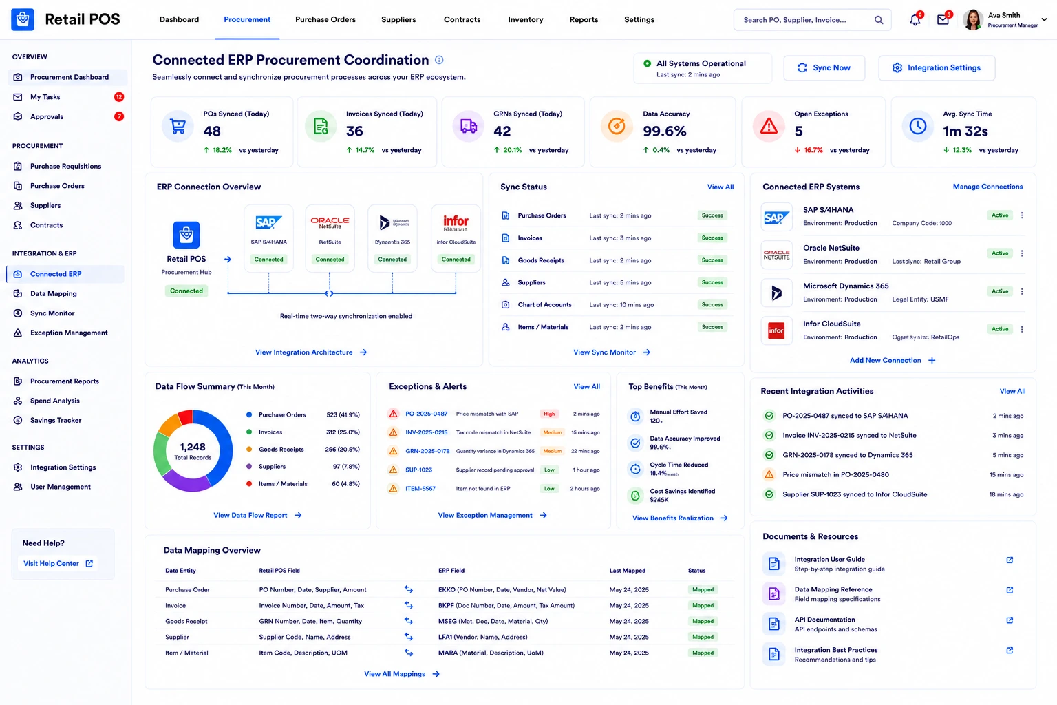
Task: Click the View Data Flow Report link
Action: pos(257,515)
